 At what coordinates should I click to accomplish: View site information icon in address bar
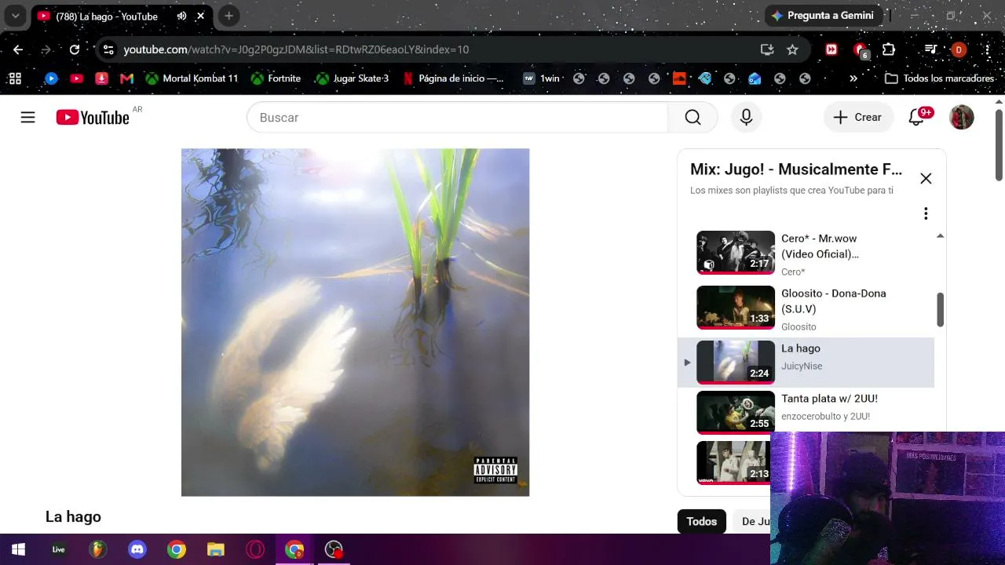click(x=108, y=49)
